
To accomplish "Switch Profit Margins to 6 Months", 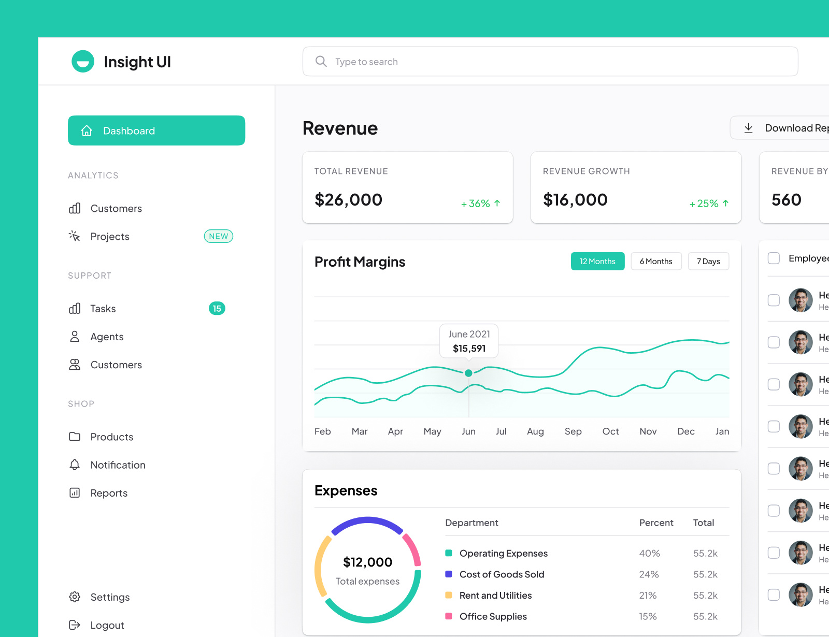I will point(656,261).
